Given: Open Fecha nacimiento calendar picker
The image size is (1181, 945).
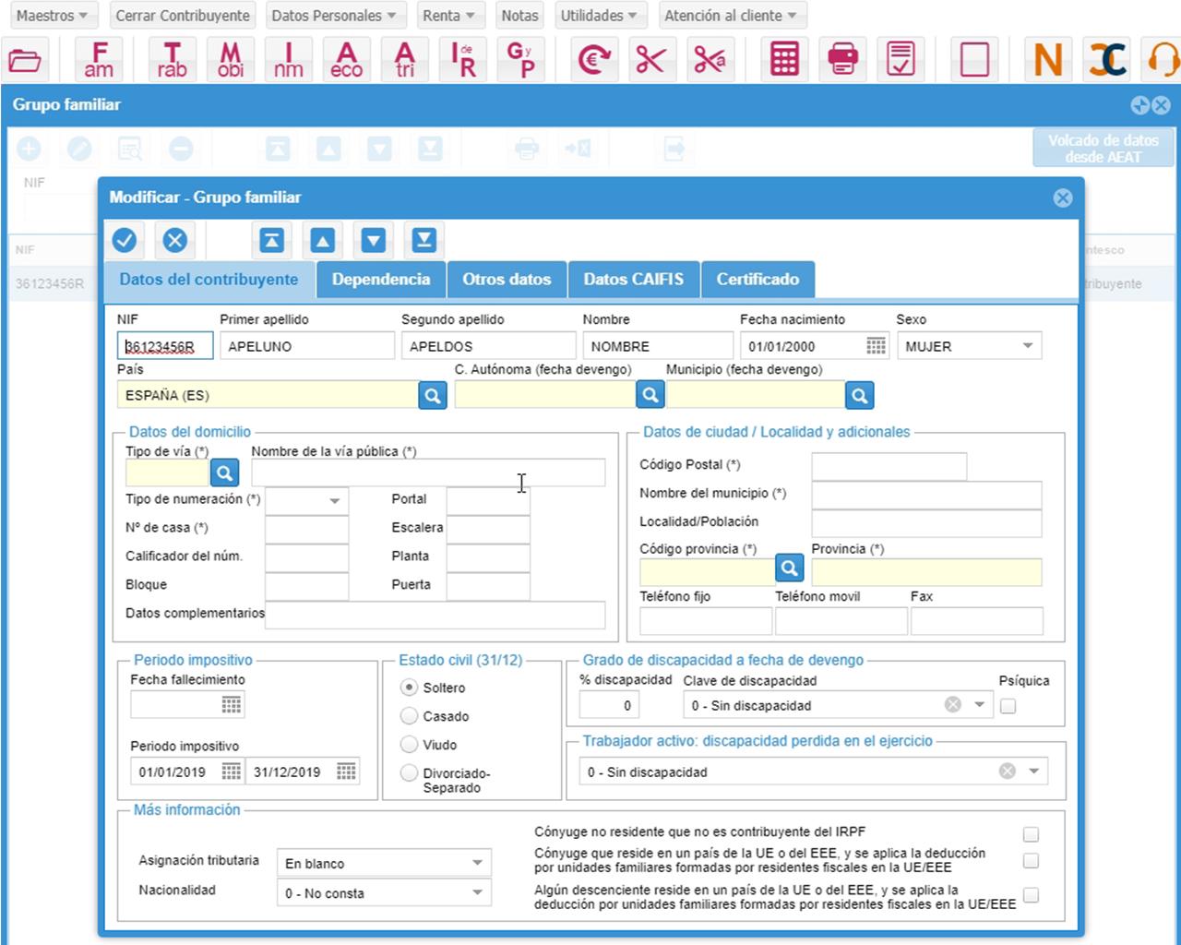Looking at the screenshot, I should click(x=876, y=346).
